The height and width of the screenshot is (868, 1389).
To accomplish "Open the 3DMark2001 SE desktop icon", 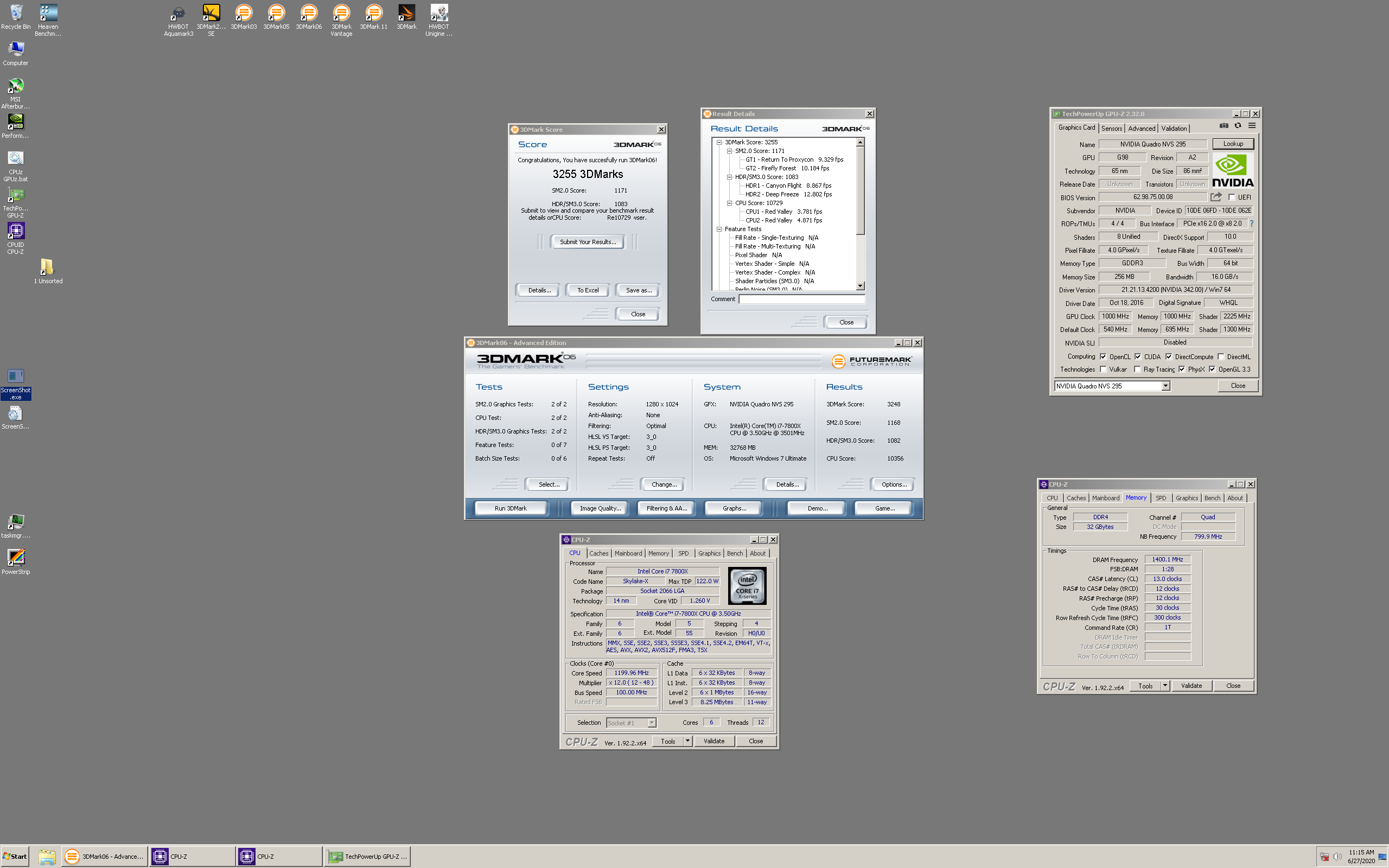I will click(x=211, y=20).
